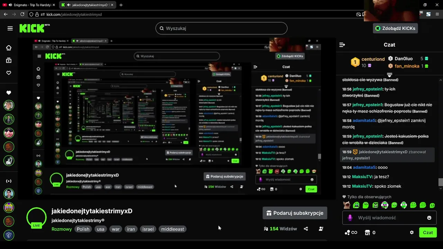Switch to the Enigmato YouTube tab
Viewport: 443px width, 249px height.
[29, 5]
